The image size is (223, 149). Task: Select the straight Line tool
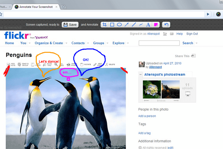click(x=134, y=25)
